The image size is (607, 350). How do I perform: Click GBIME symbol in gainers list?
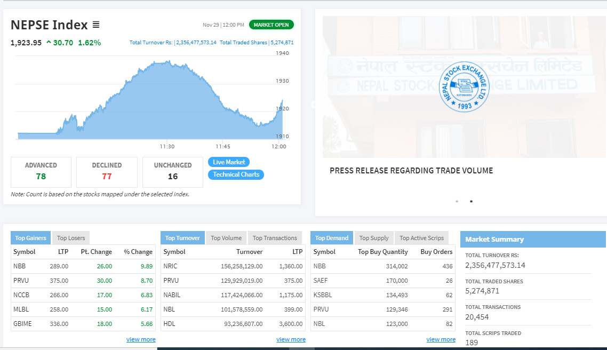point(22,324)
